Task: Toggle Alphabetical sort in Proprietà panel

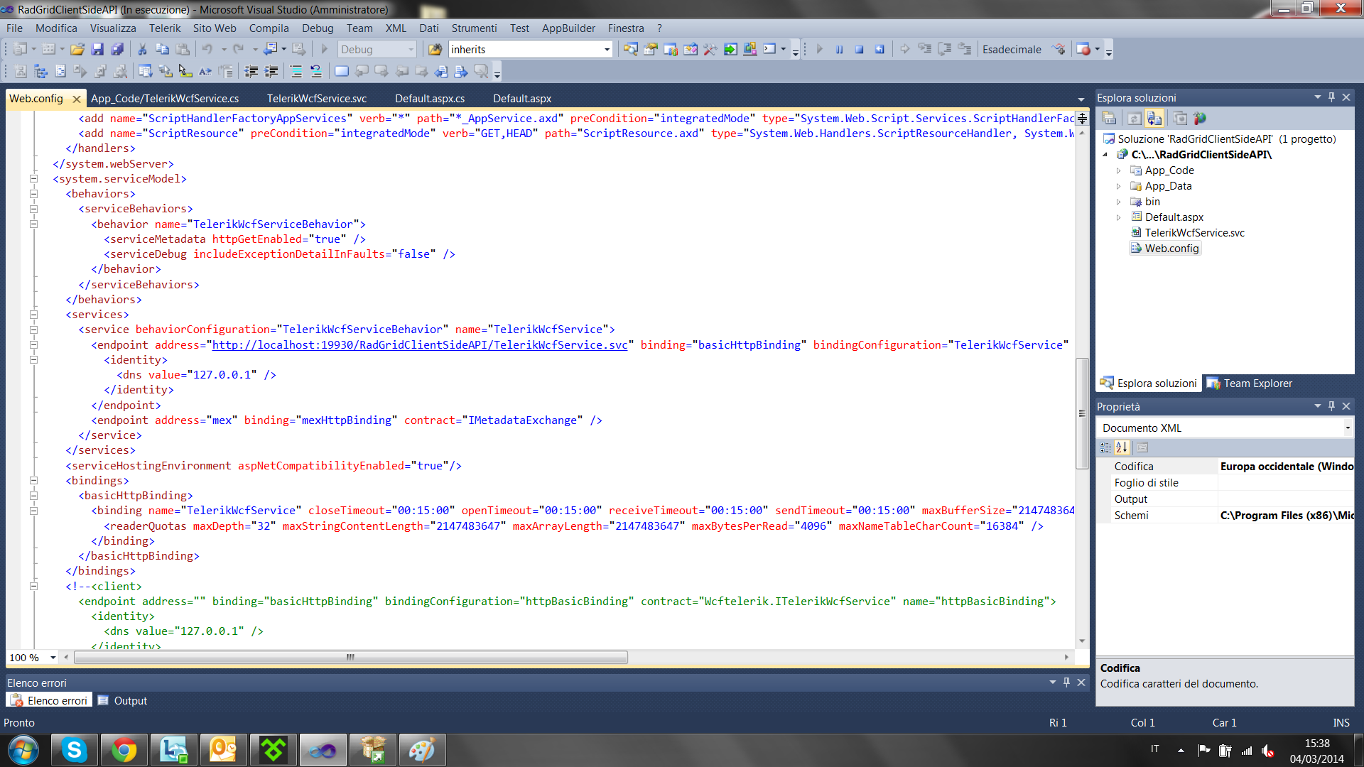Action: (1122, 447)
